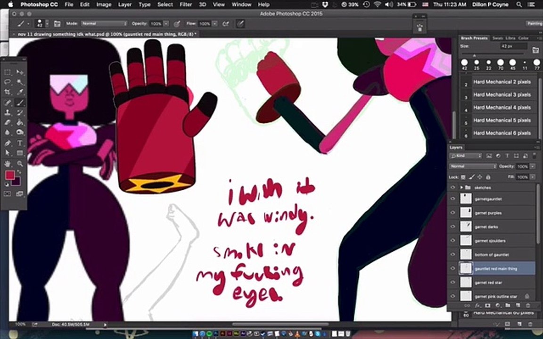Image resolution: width=543 pixels, height=339 pixels.
Task: Switch to the Color panel tab
Action: (x=523, y=38)
